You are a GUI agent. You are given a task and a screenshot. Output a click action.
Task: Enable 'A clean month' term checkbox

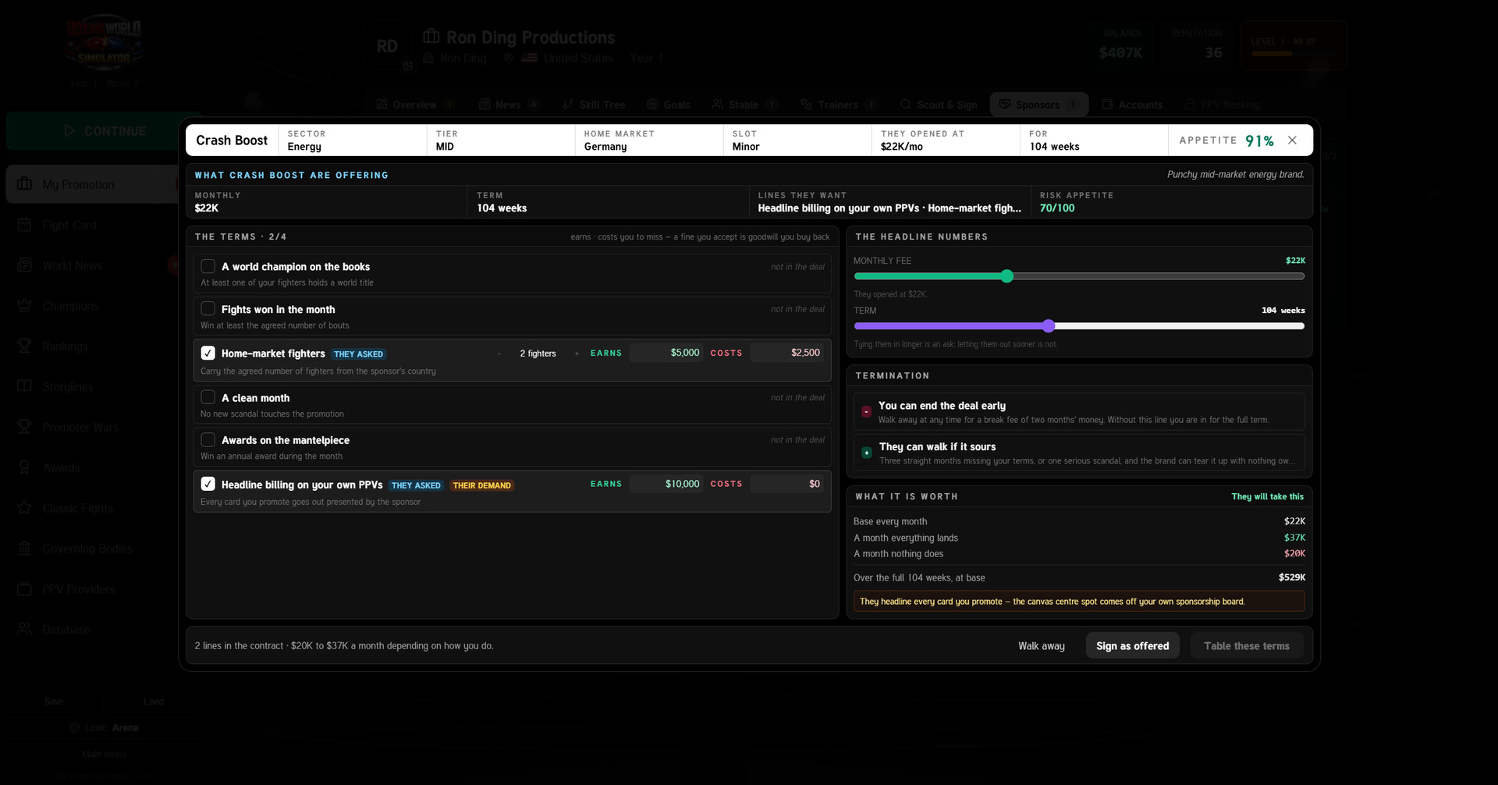pyautogui.click(x=208, y=397)
